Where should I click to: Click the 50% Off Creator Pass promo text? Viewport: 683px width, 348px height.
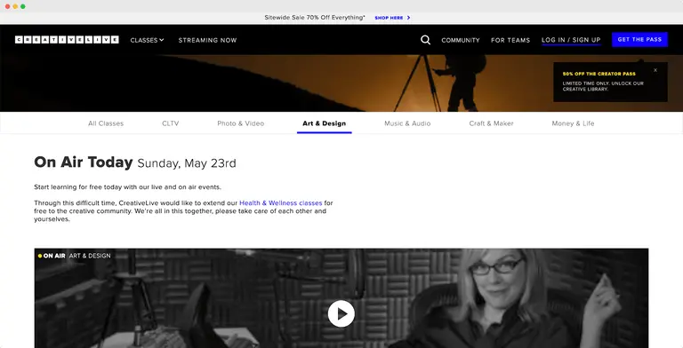pos(599,74)
